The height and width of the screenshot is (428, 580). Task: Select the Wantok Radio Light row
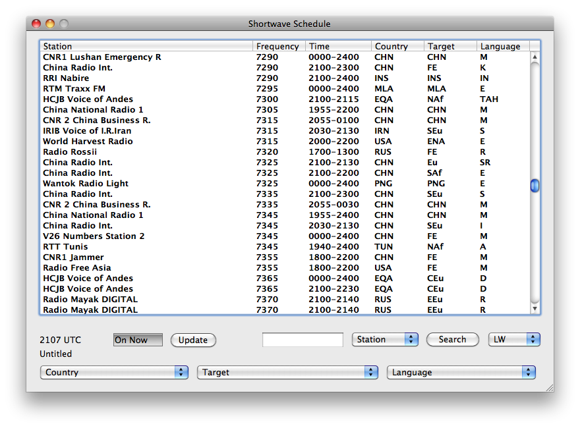tap(285, 183)
